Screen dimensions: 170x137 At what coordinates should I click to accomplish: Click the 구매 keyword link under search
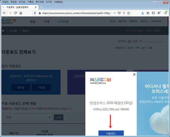[x=137, y=48]
